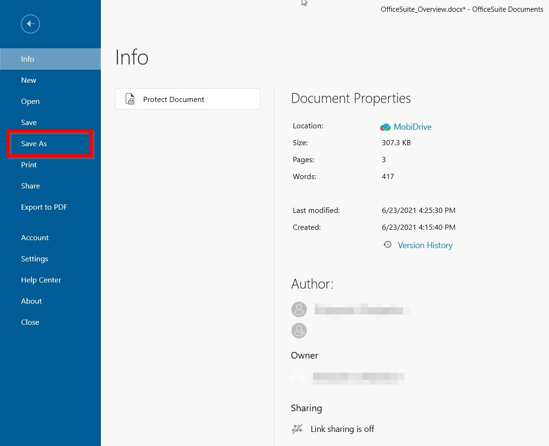The height and width of the screenshot is (446, 549).
Task: Select Print in the sidebar
Action: [x=50, y=164]
